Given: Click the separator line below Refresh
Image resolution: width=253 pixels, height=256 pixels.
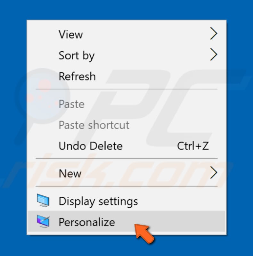Looking at the screenshot, I should click(126, 89).
